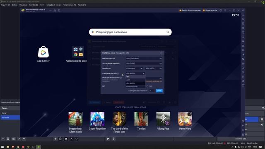
Task: Choose Personalizado option in ABI list
Action: coord(135,87)
